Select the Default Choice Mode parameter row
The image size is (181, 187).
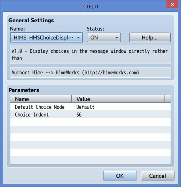(90, 107)
